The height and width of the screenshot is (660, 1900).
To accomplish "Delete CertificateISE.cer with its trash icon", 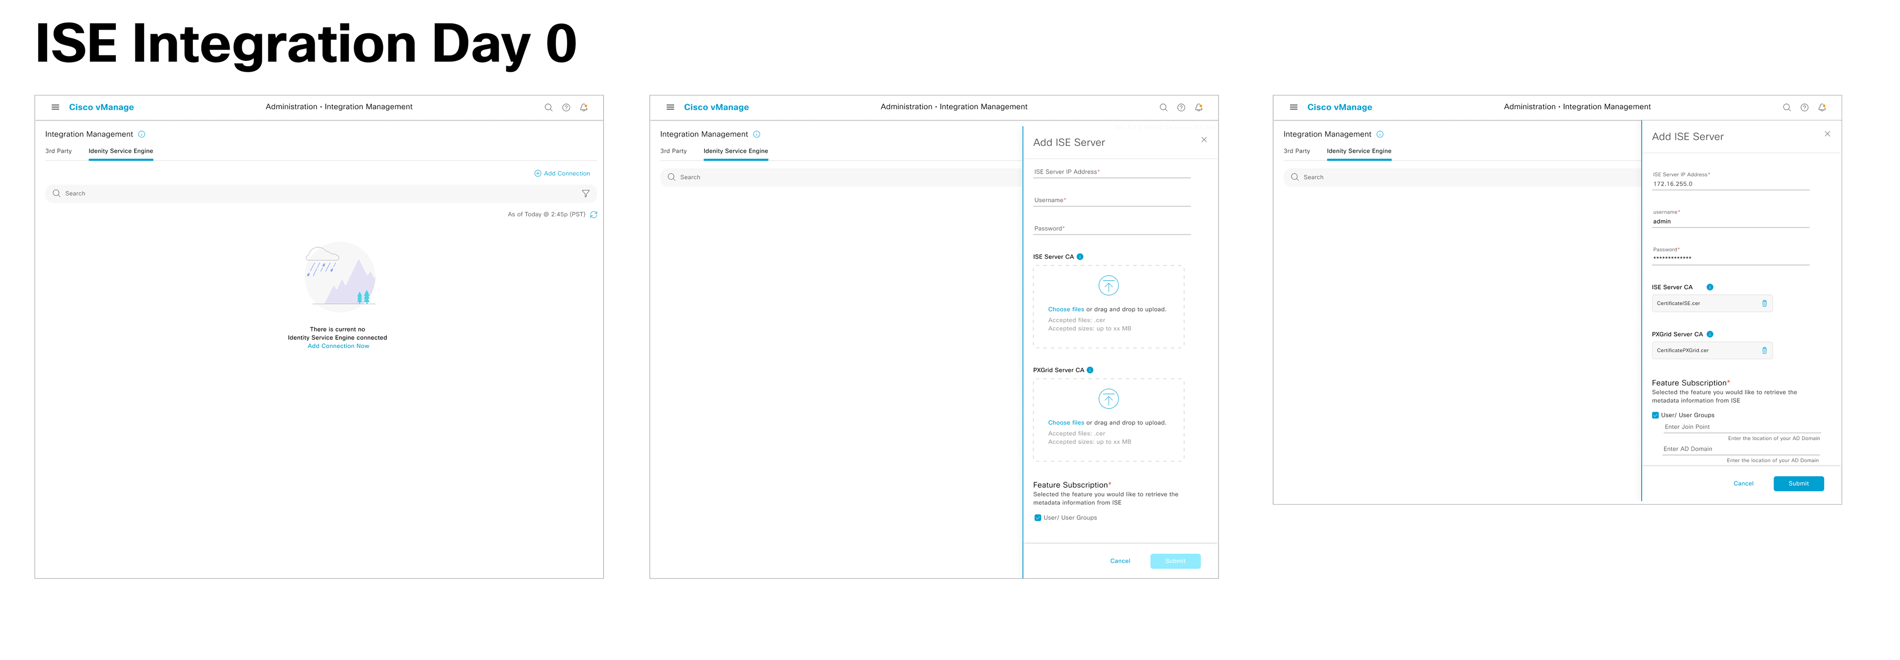I will point(1764,303).
